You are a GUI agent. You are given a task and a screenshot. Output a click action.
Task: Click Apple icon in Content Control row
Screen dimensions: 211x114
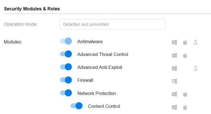[x=185, y=107]
